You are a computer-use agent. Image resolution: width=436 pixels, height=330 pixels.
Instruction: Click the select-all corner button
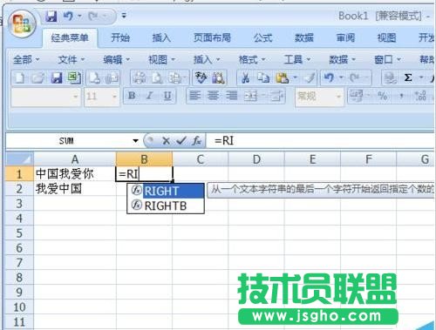[x=20, y=159]
